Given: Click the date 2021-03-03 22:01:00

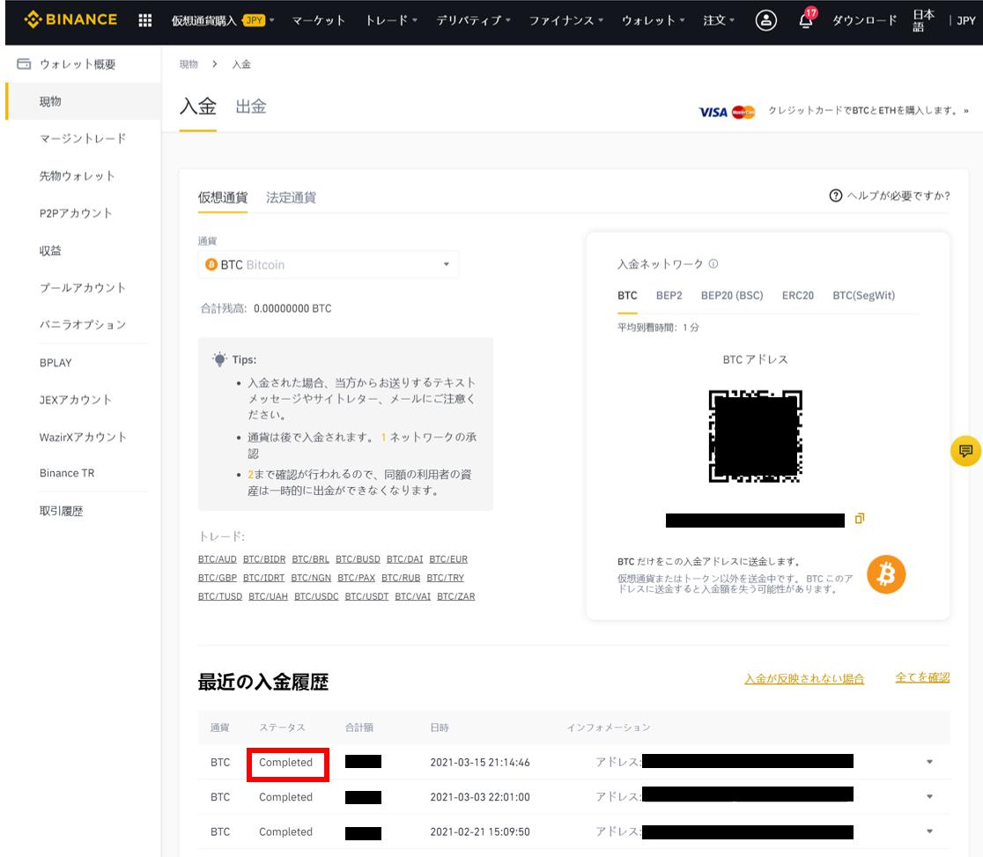Looking at the screenshot, I should click(479, 797).
